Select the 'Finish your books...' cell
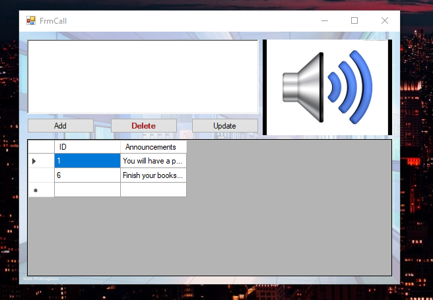 [x=154, y=175]
